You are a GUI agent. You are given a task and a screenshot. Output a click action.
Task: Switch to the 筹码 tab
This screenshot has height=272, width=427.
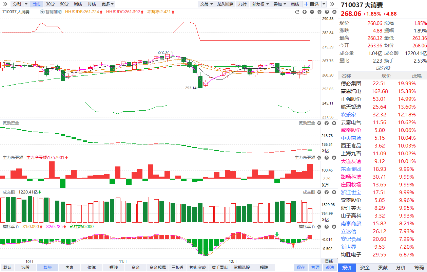[419, 268]
